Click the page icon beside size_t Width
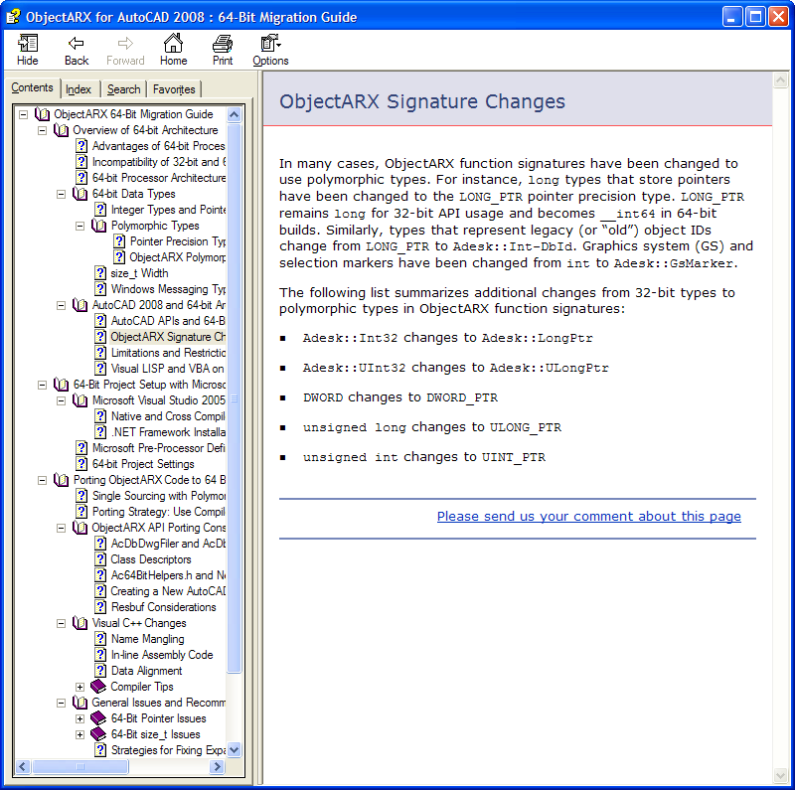The width and height of the screenshot is (795, 790). pos(100,273)
